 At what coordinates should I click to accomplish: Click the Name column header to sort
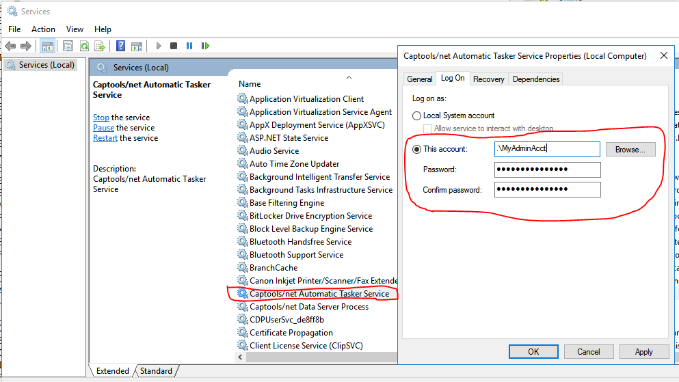(250, 84)
